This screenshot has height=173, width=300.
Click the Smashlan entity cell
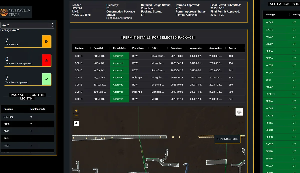158,85
